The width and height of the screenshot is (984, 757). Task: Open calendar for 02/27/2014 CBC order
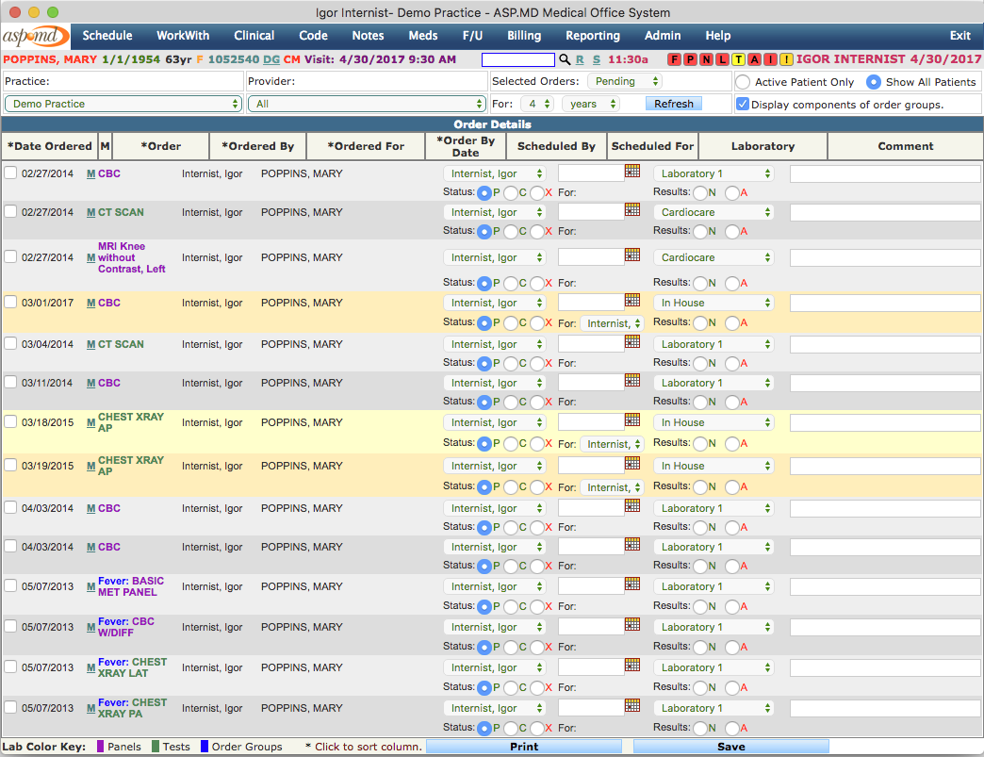(x=632, y=171)
